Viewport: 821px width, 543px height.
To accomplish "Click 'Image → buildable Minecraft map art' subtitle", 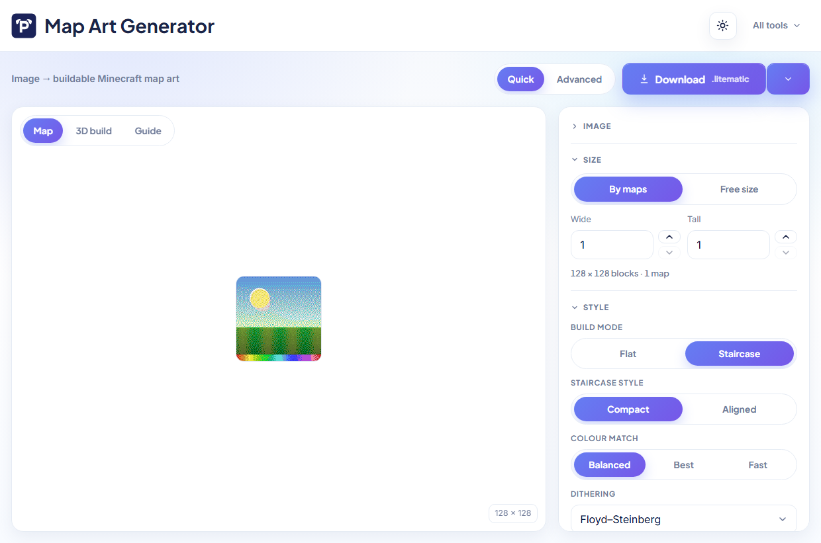I will [x=95, y=79].
